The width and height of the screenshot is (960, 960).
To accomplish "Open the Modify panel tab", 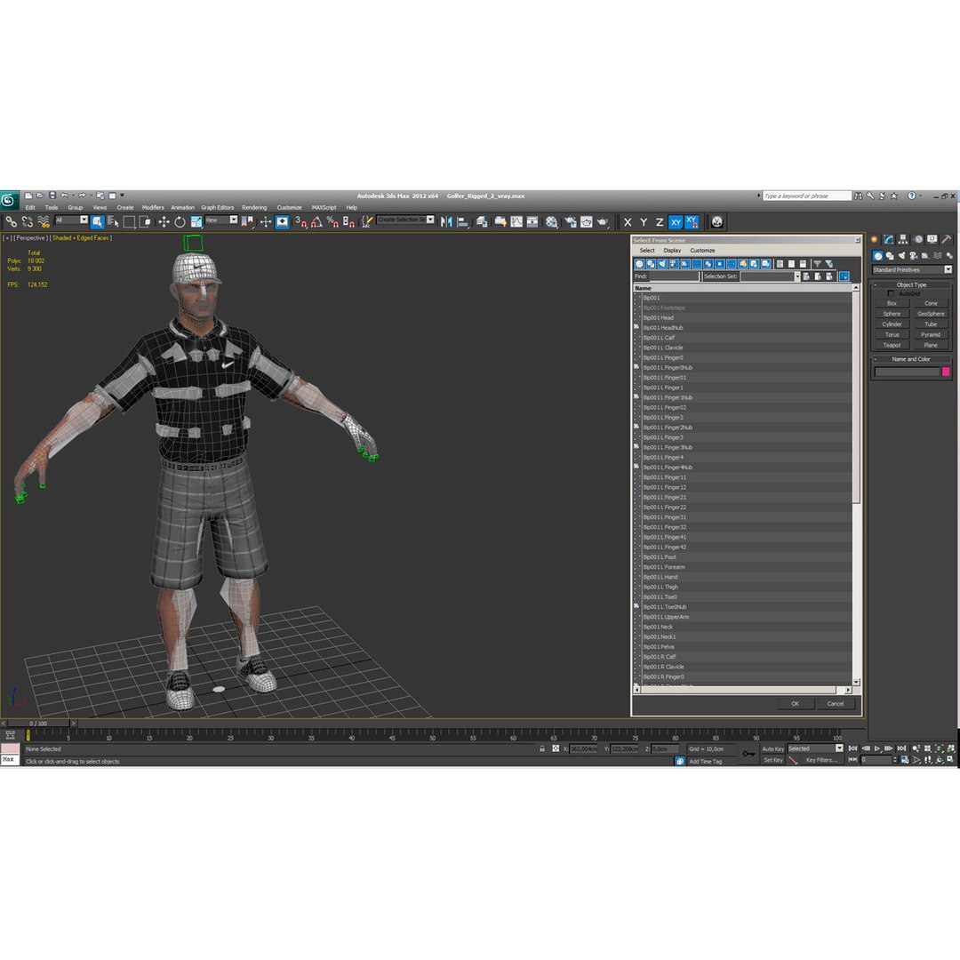I will tap(888, 239).
